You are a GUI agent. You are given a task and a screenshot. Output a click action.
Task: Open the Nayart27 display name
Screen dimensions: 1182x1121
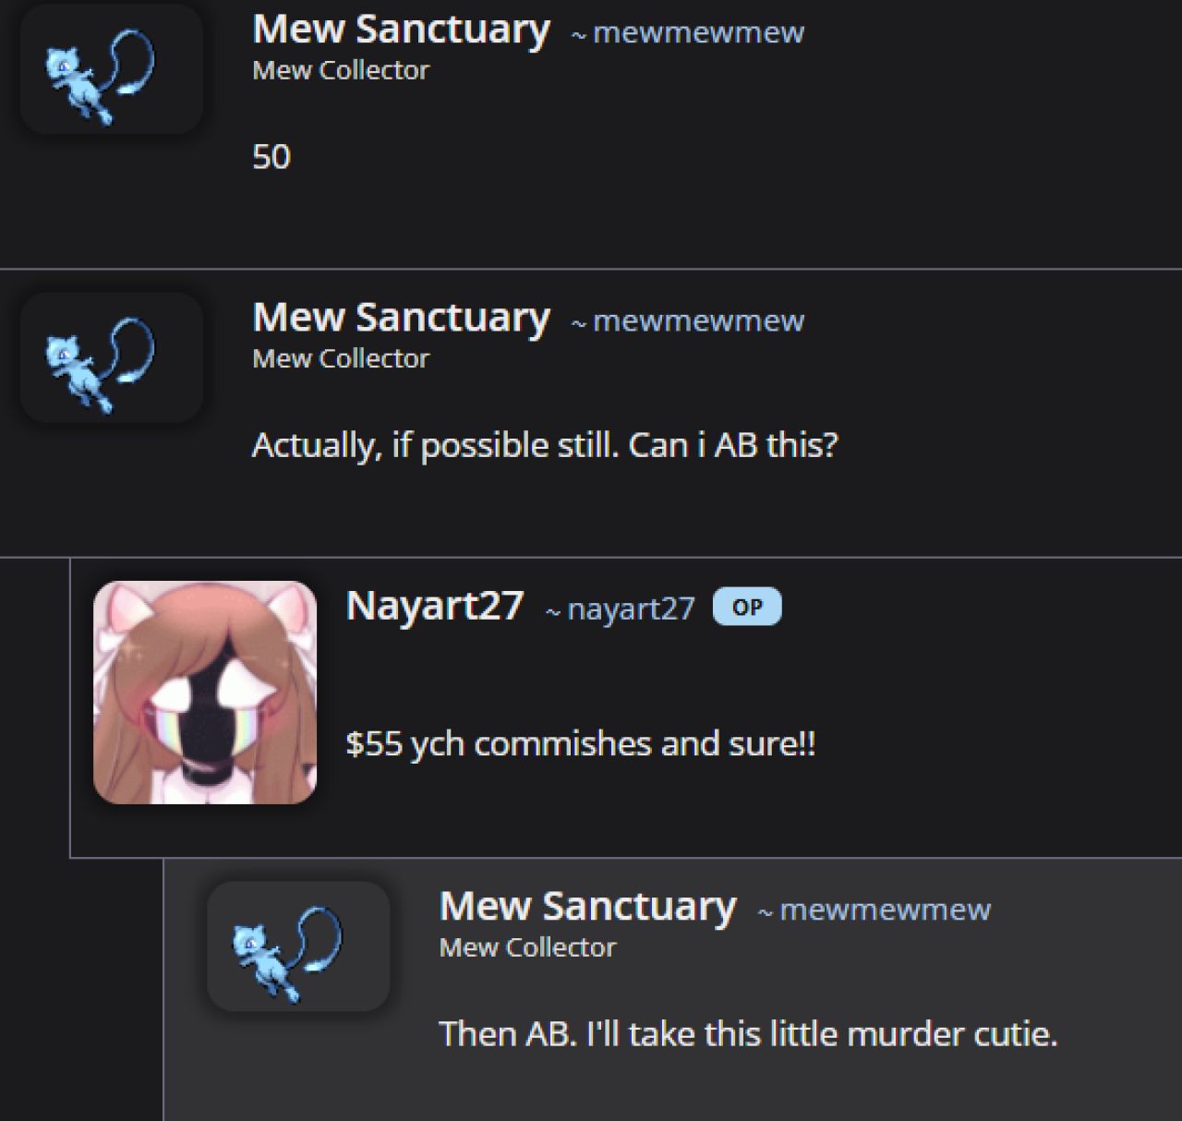click(x=434, y=606)
